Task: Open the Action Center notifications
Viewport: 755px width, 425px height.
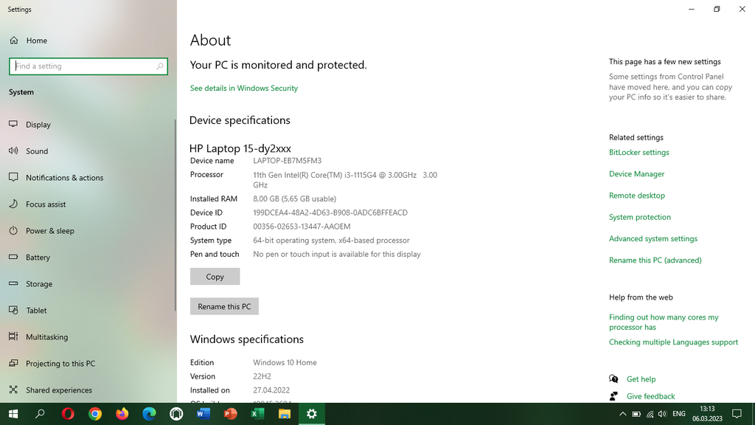Action: click(737, 414)
